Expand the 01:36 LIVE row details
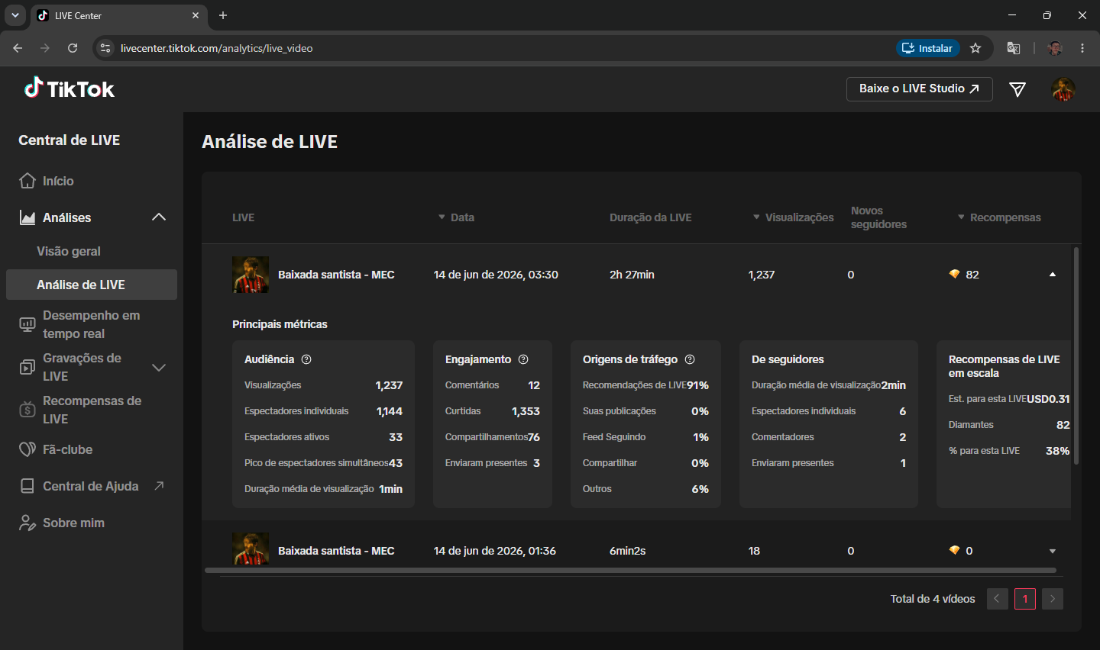This screenshot has width=1100, height=650. 1053,551
